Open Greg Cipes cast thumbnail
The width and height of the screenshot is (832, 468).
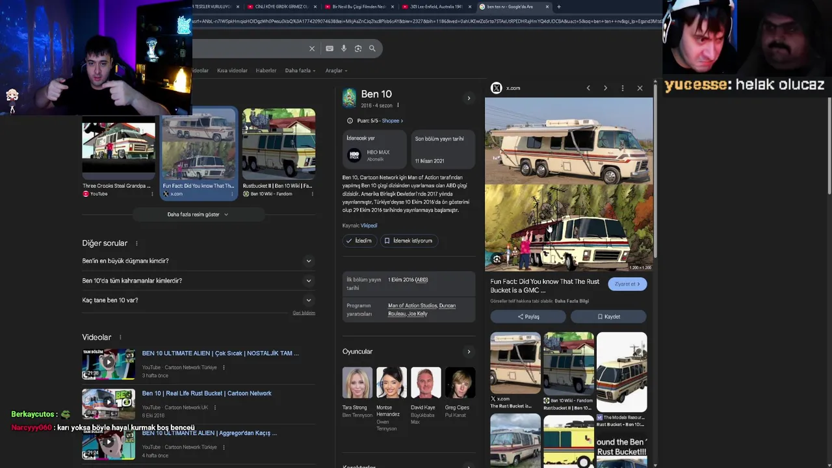click(x=460, y=383)
